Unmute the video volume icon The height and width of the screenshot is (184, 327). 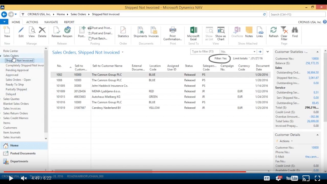24,178
